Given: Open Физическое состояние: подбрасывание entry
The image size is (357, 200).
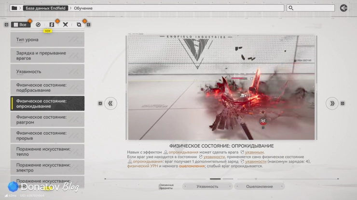Looking at the screenshot, I should click(x=47, y=87).
